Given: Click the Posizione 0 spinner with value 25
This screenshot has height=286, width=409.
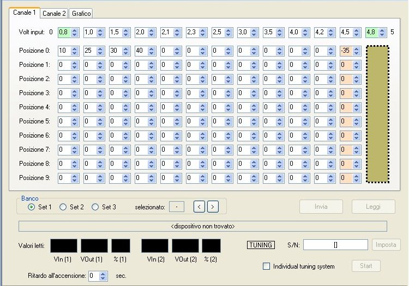Looking at the screenshot, I should [x=100, y=51].
